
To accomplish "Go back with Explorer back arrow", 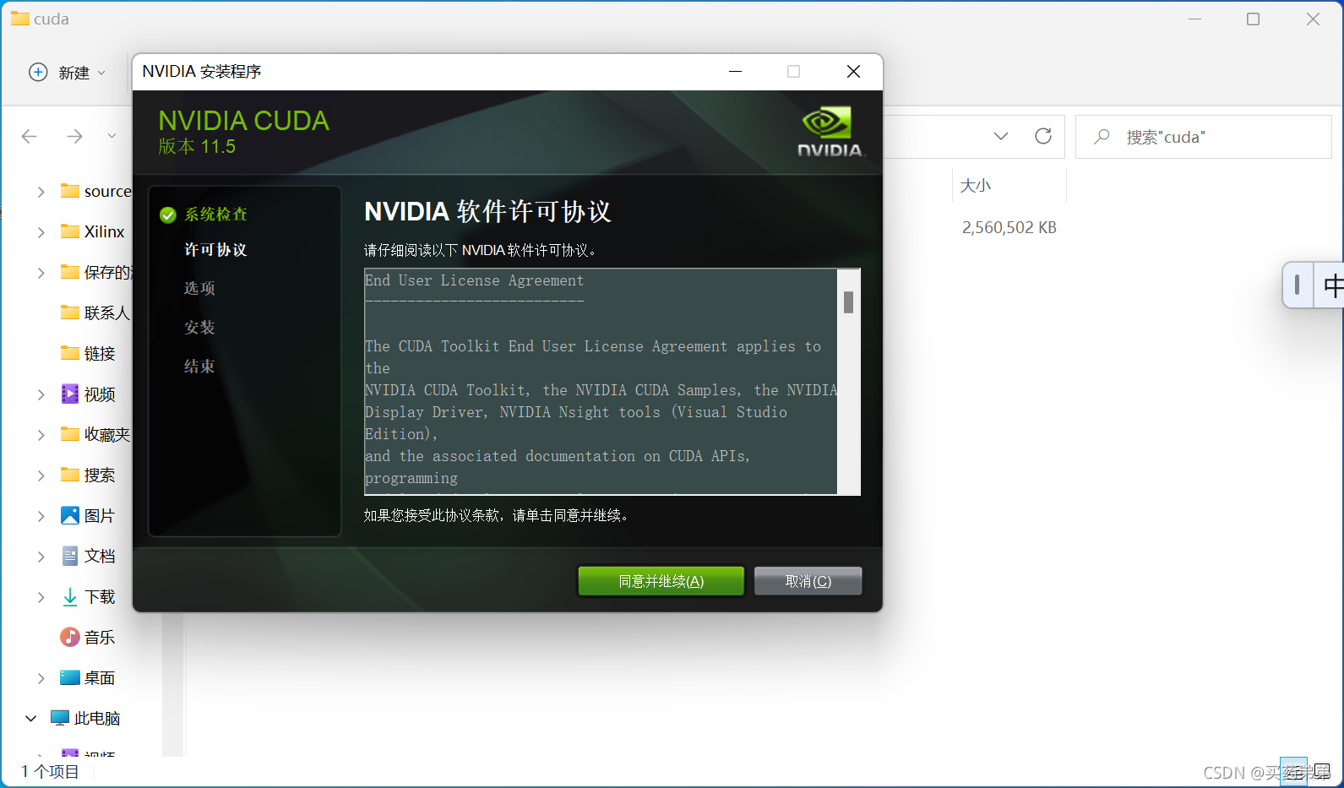I will pos(30,136).
